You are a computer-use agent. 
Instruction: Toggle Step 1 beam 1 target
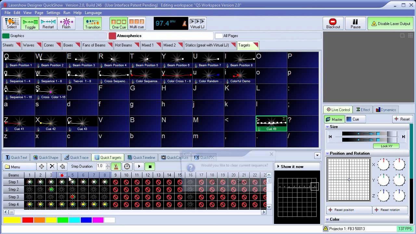point(30,182)
